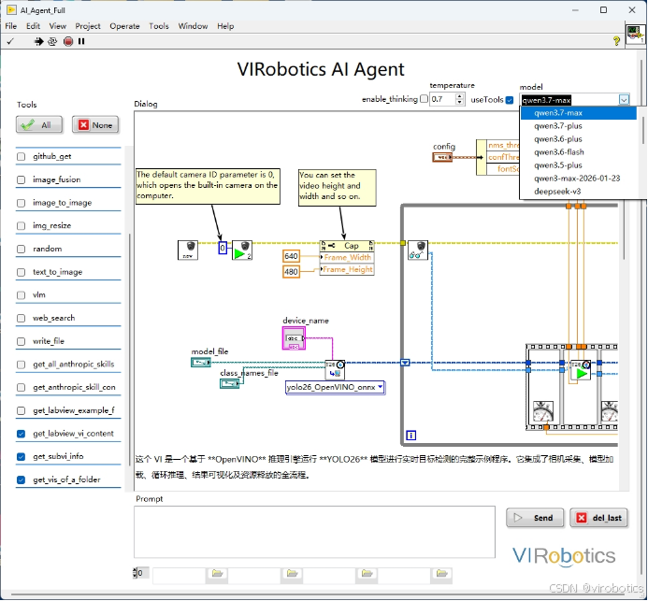Open the VI icon pane top right
Image resolution: width=648 pixels, height=601 pixels.
pos(635,34)
